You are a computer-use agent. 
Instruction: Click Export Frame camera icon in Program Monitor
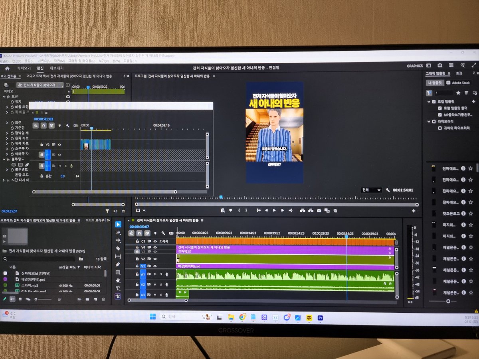coord(319,210)
